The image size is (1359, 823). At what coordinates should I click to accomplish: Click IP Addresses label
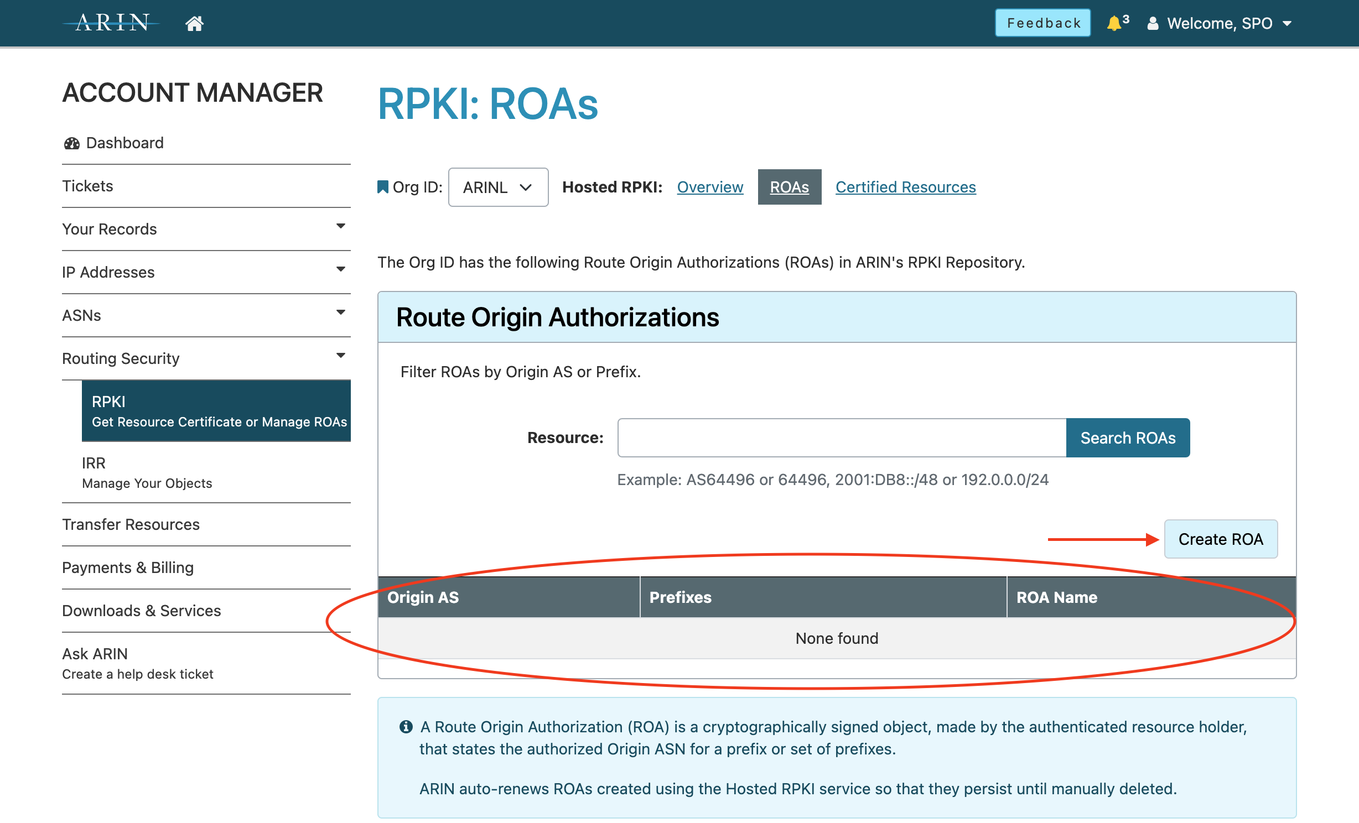click(108, 272)
